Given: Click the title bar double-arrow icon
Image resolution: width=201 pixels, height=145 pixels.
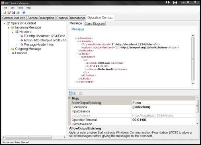Looking at the screenshot, I should [x=168, y=2].
